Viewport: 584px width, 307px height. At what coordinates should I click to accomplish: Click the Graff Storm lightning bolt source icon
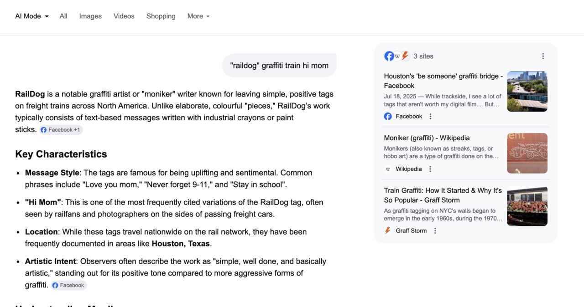(x=405, y=56)
